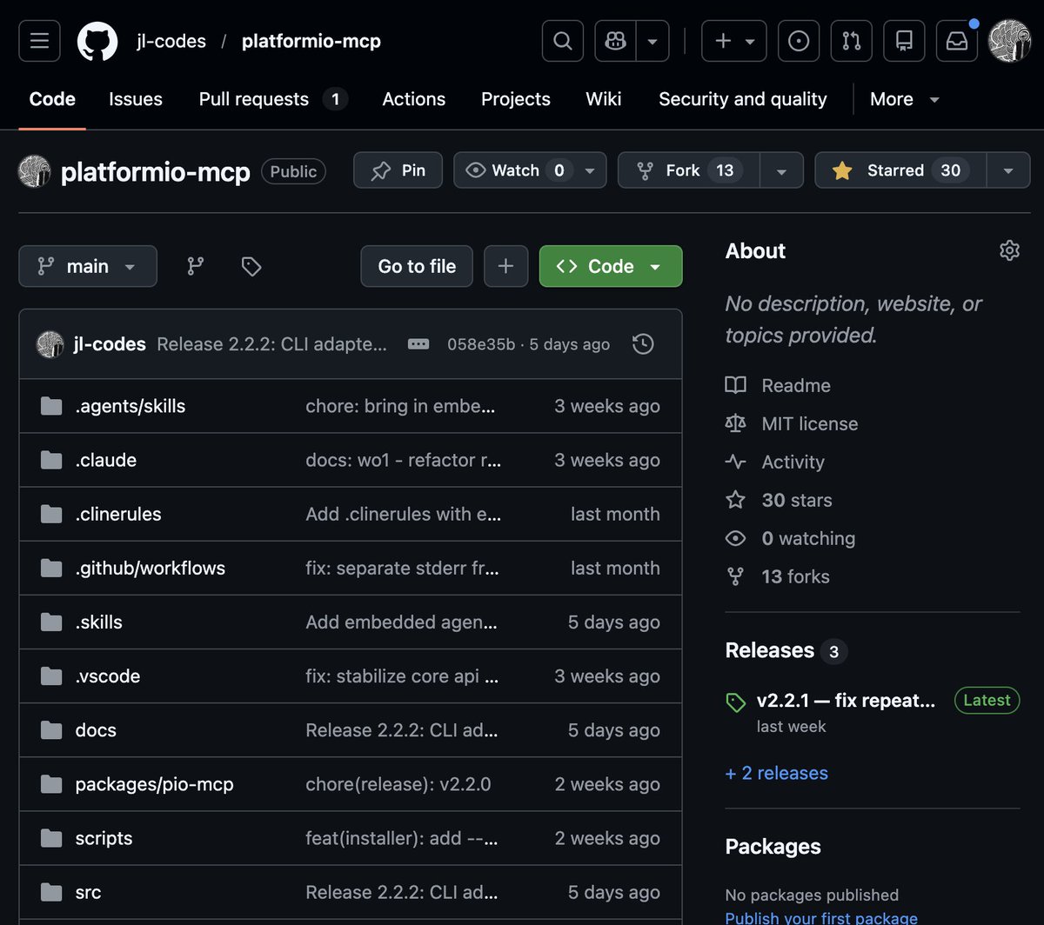This screenshot has height=925, width=1044.
Task: Open the .clinerules folder
Action: [x=118, y=514]
